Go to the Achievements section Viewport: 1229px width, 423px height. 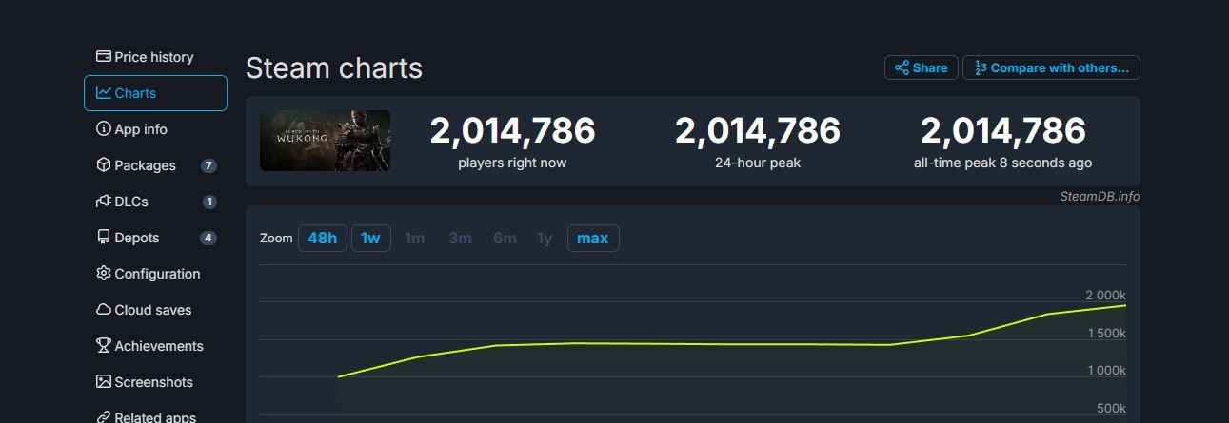pyautogui.click(x=155, y=346)
